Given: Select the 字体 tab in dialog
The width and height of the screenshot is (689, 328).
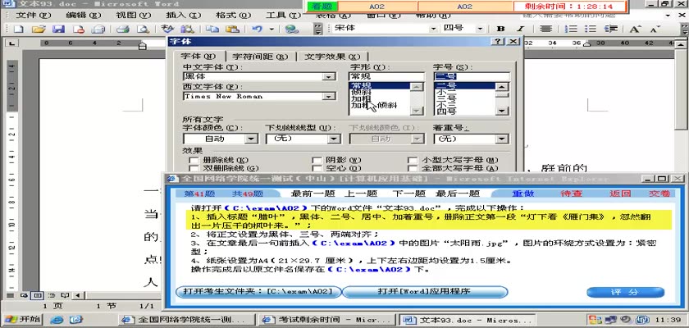Looking at the screenshot, I should coord(198,57).
